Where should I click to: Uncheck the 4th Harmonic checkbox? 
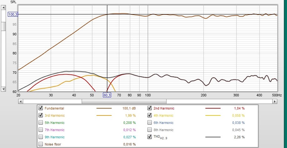coord(150,115)
